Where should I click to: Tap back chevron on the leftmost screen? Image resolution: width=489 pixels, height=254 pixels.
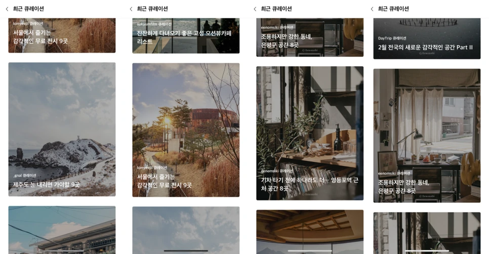tap(7, 9)
